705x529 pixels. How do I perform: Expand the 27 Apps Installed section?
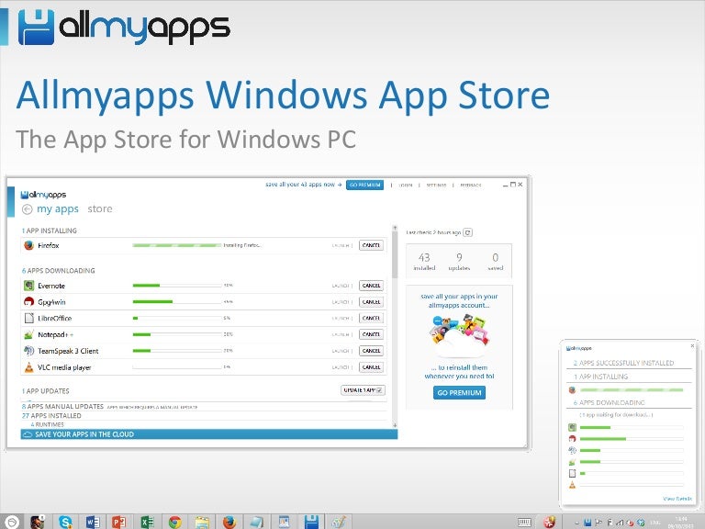[x=51, y=415]
